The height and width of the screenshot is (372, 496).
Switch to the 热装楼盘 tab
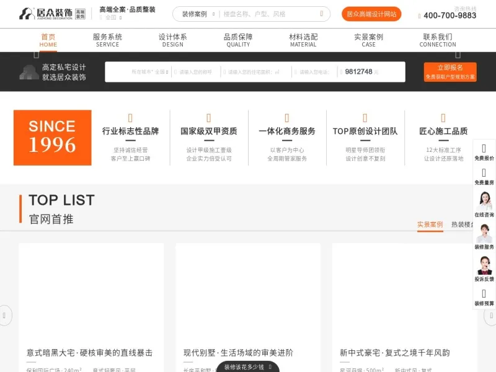coord(463,224)
